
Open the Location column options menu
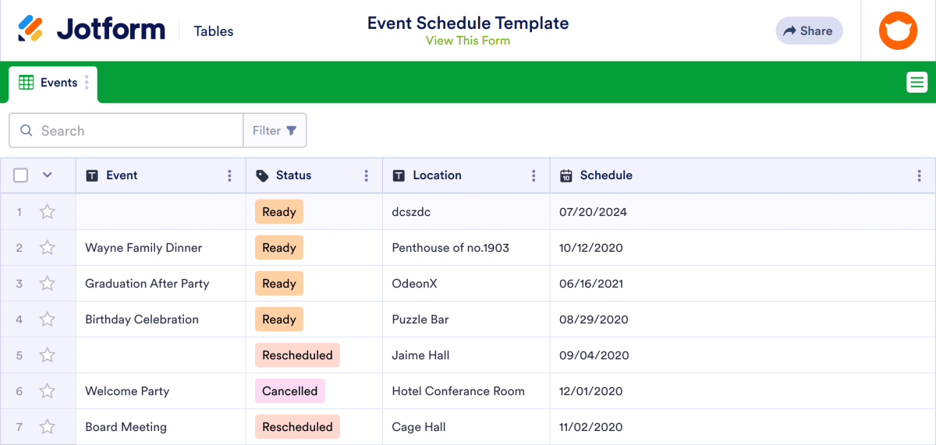(x=534, y=175)
